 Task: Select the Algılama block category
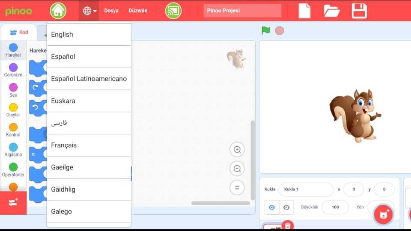(13, 150)
